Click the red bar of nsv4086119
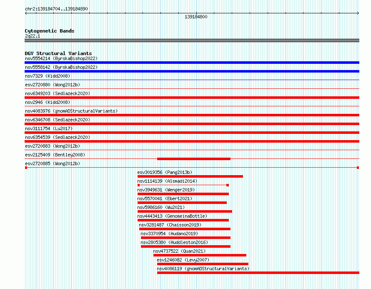Image resolution: width=371 pixels, height=289 pixels. point(258,273)
